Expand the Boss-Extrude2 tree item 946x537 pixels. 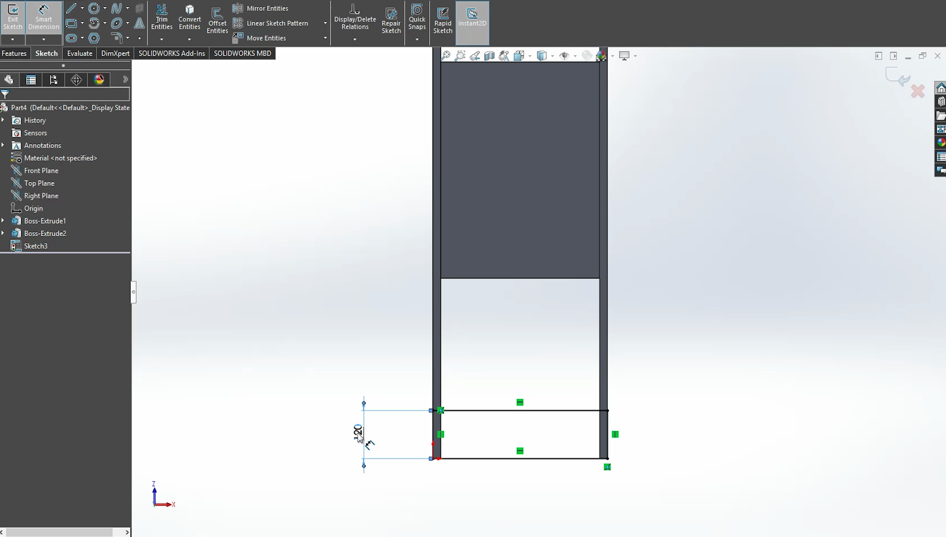[3, 233]
